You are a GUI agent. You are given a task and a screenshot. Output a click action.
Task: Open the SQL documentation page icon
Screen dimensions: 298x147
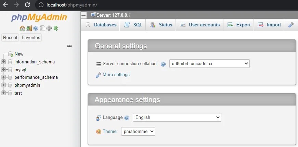(42, 28)
